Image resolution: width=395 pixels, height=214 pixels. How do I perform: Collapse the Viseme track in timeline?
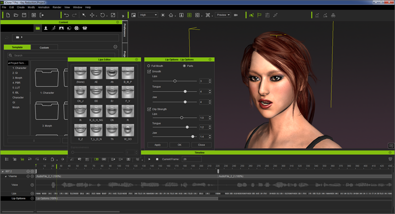click(6, 176)
